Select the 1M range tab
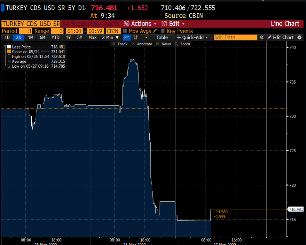The image size is (306, 245). click(x=30, y=37)
